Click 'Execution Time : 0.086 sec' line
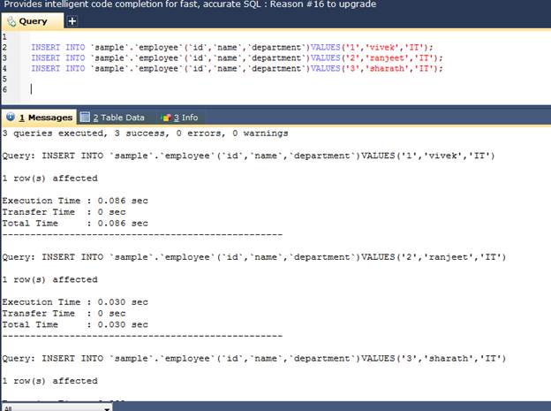 [75, 201]
